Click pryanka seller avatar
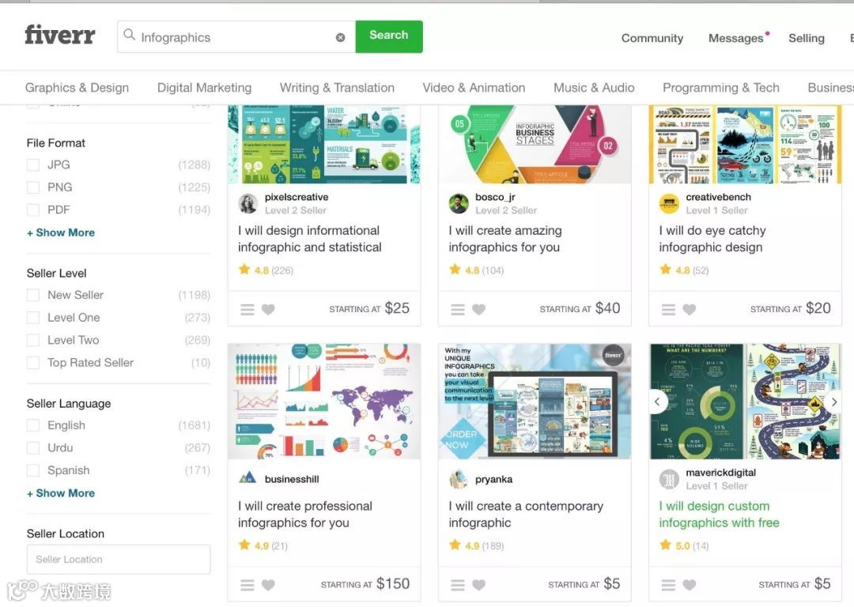The width and height of the screenshot is (854, 607). [459, 478]
